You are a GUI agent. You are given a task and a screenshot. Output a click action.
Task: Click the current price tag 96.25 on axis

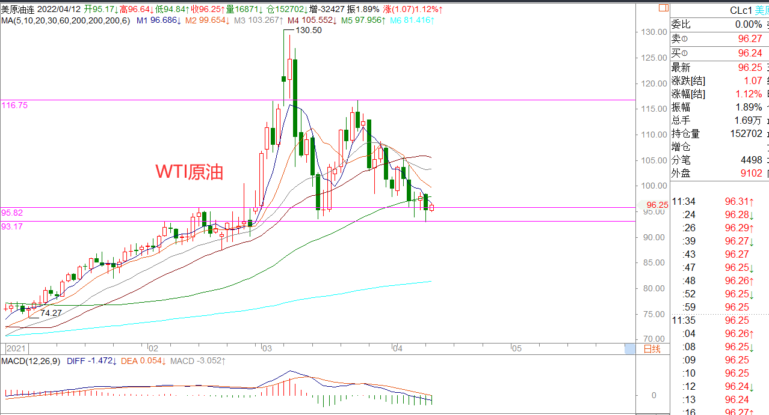[x=657, y=205]
